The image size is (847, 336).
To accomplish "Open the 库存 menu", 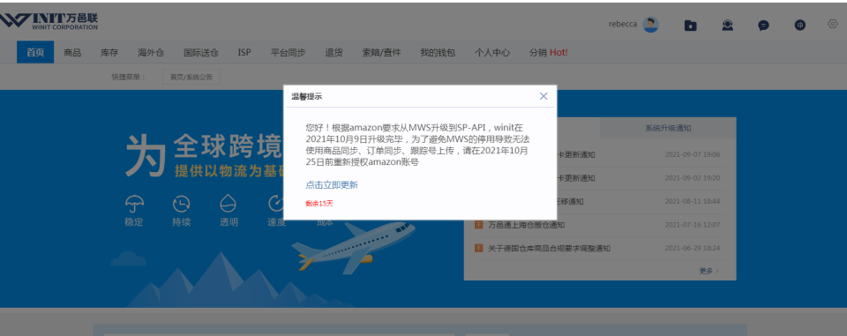I will click(109, 52).
